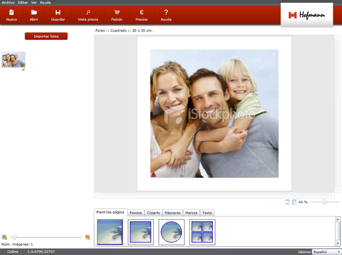Select the four-photo grid template
This screenshot has width=342, height=255.
coord(202,232)
